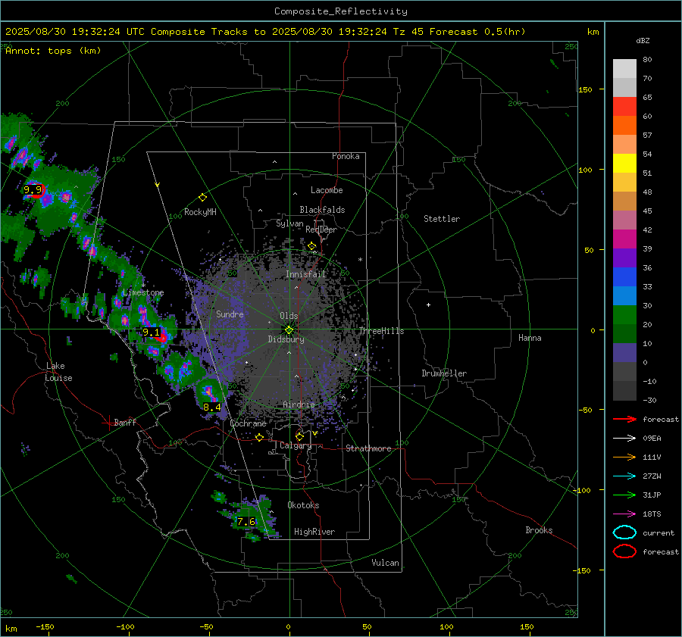Click the yellow diamond marker near RockyMH
This screenshot has height=637, width=682.
[202, 198]
